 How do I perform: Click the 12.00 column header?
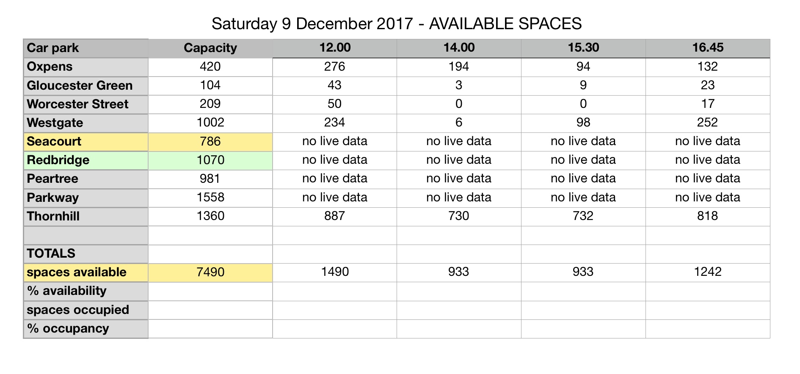pyautogui.click(x=334, y=47)
